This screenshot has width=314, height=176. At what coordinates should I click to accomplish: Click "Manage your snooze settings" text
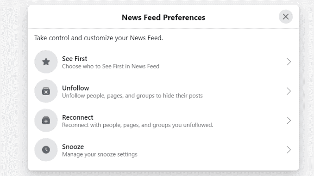tap(100, 154)
